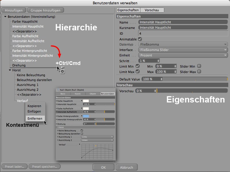Collapse the Horst group in hierarchy
Viewport: 230px width, 172px height.
tap(10, 70)
